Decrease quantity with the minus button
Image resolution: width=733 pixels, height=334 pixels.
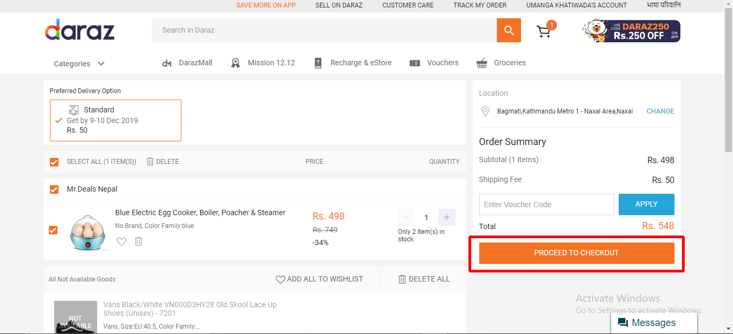(406, 217)
